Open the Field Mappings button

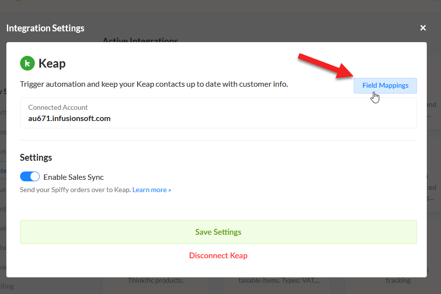(x=385, y=86)
